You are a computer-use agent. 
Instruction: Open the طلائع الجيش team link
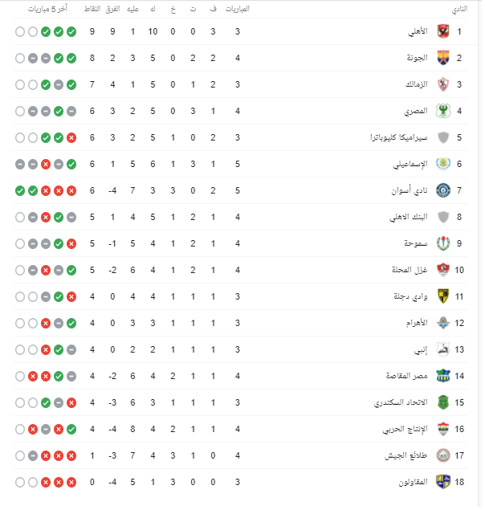(406, 455)
